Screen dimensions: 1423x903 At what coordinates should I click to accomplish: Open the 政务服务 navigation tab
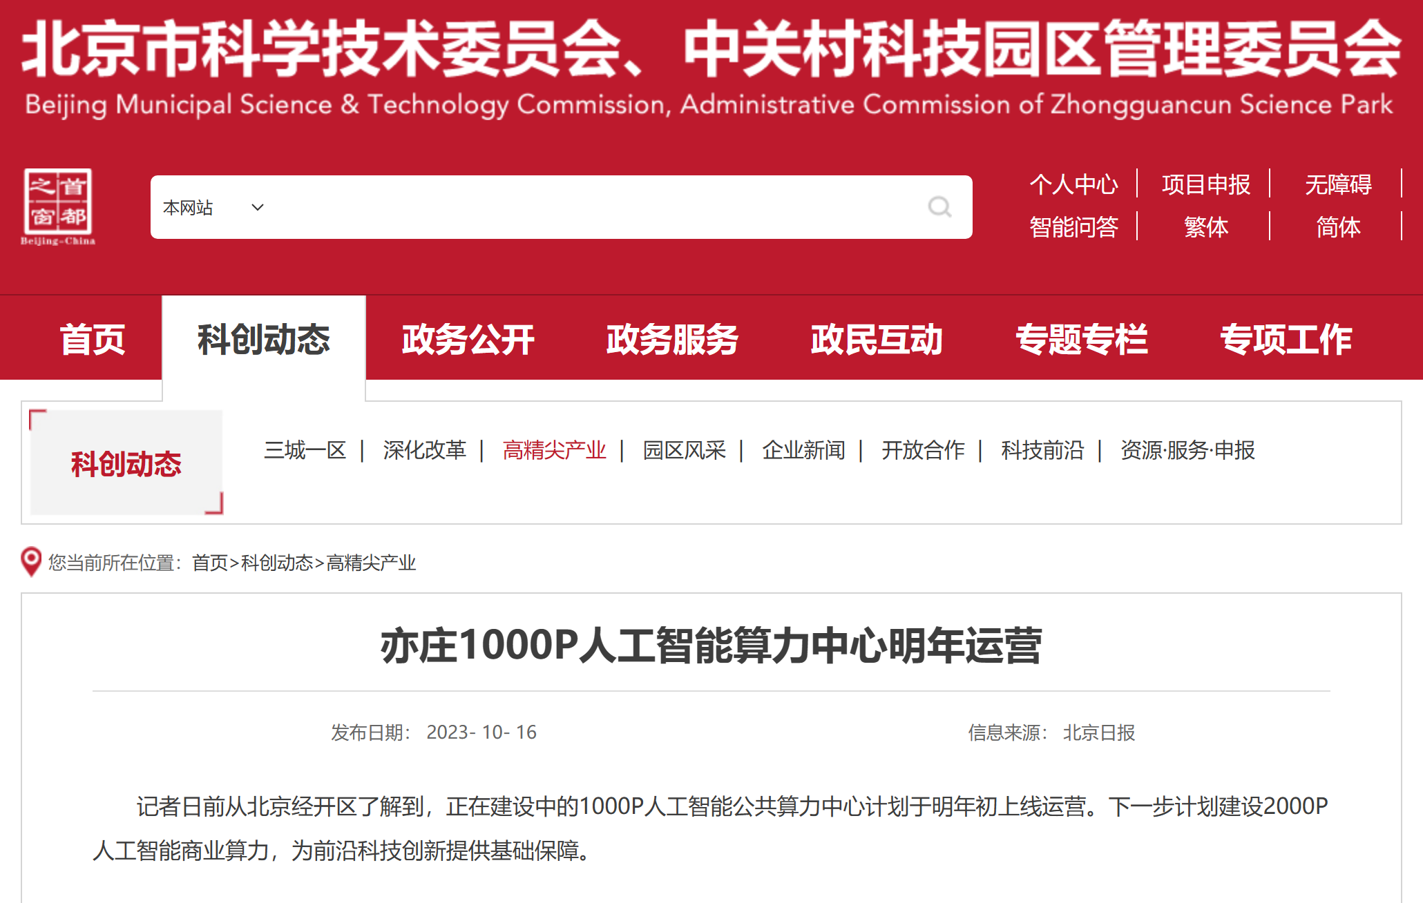click(672, 339)
